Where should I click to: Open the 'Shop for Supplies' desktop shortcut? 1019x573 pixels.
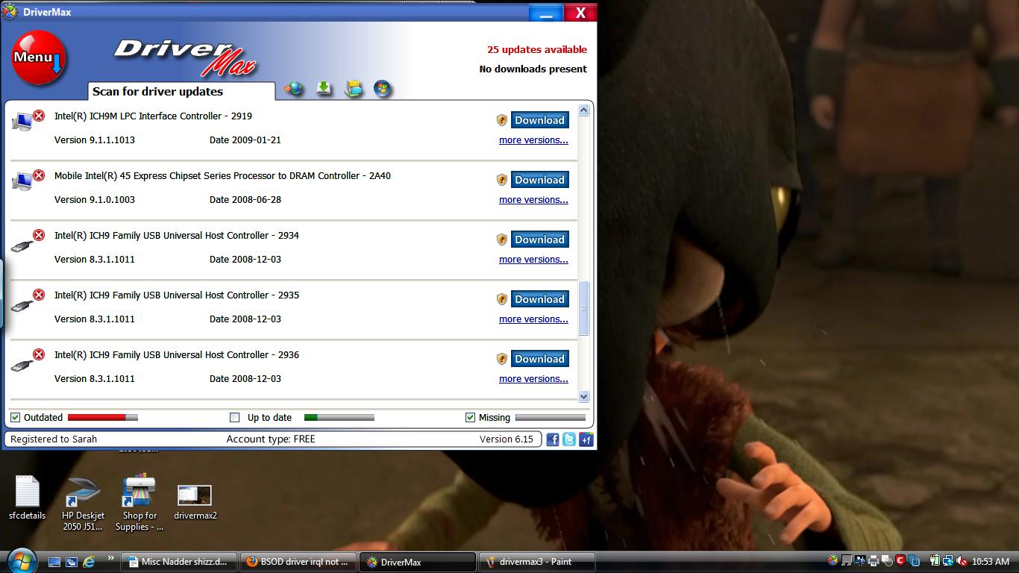click(139, 504)
